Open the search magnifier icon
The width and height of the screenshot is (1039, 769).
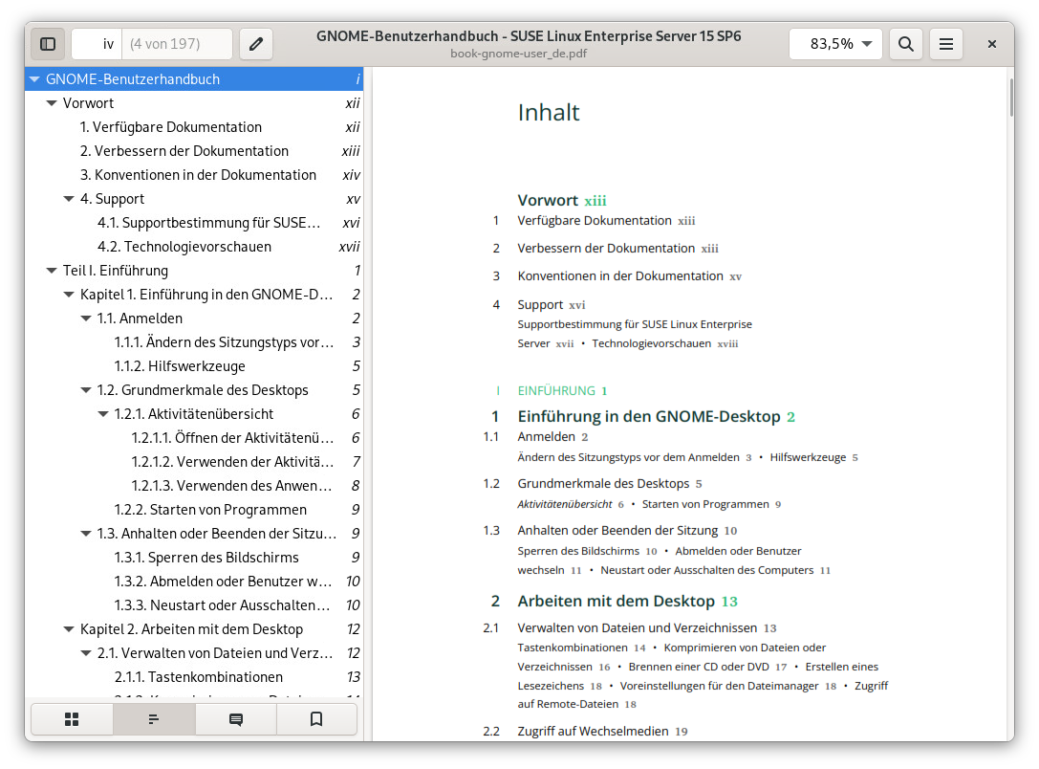tap(905, 44)
